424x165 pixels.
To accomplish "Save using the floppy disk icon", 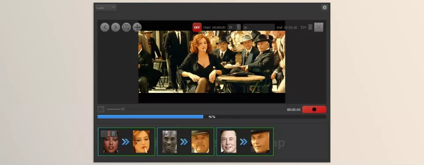I will (x=126, y=27).
